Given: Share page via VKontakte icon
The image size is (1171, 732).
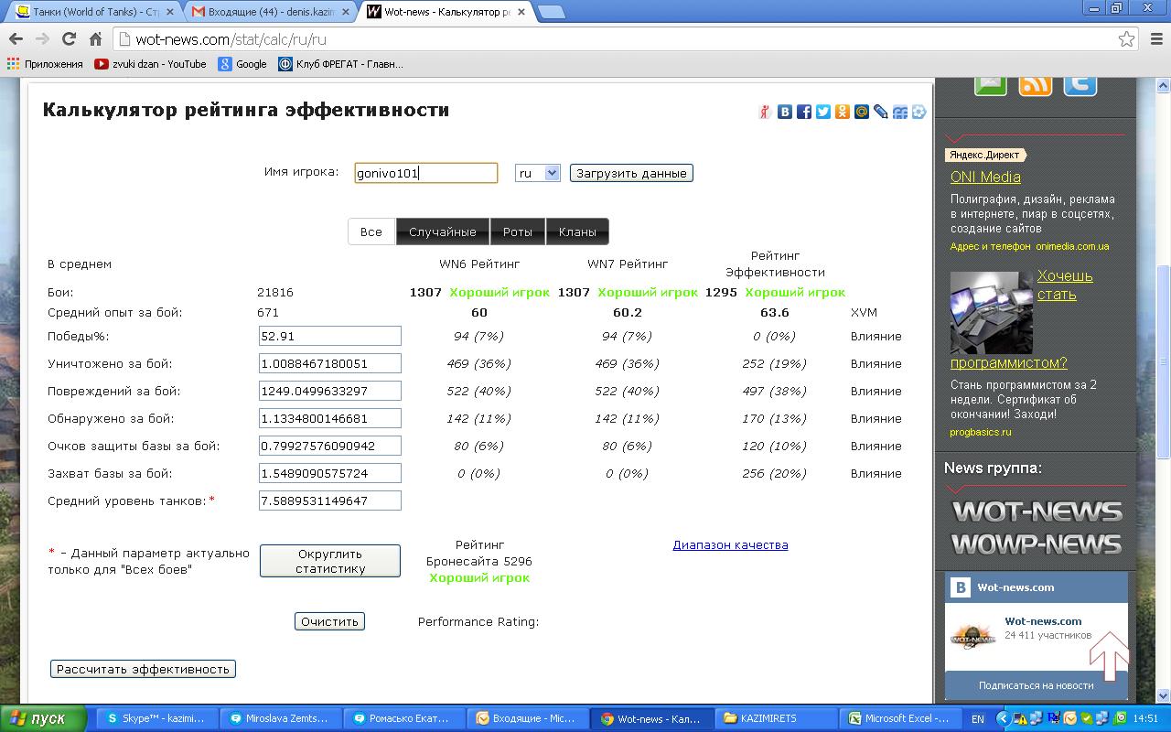Looking at the screenshot, I should coord(785,112).
